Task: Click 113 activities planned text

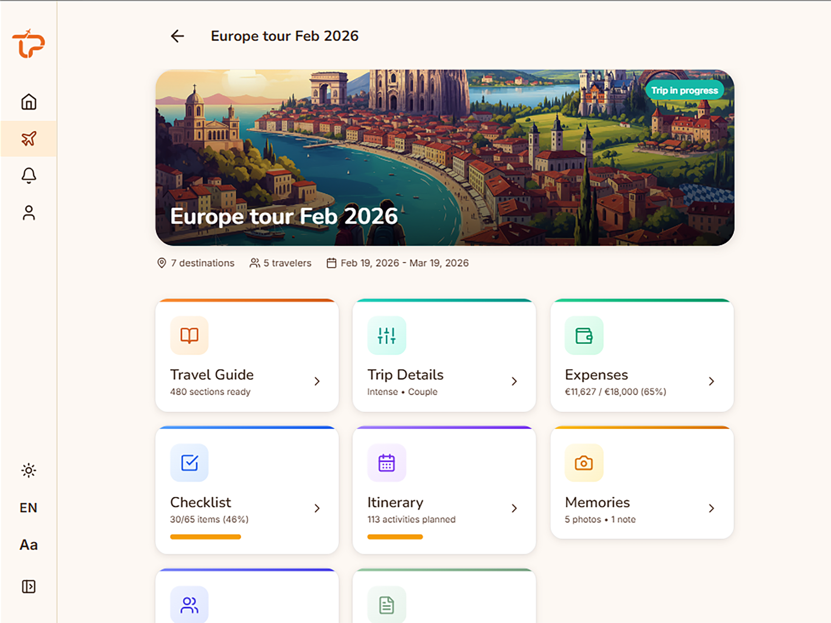Action: pos(411,519)
